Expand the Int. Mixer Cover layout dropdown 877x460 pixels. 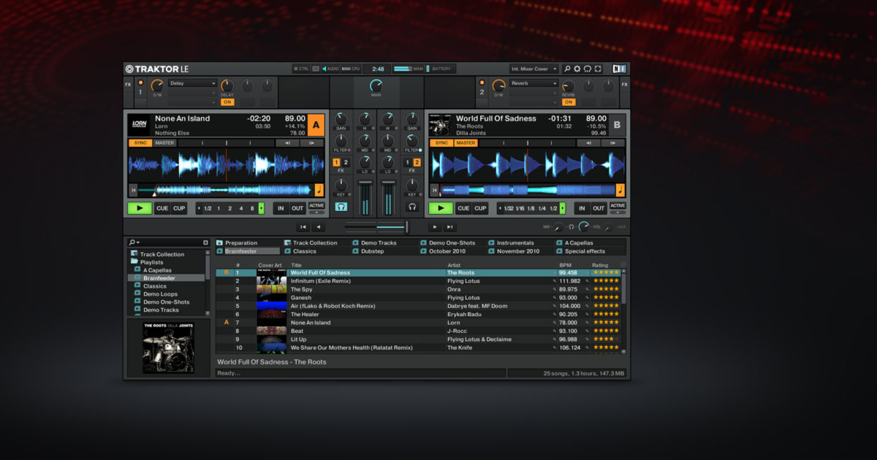(534, 69)
